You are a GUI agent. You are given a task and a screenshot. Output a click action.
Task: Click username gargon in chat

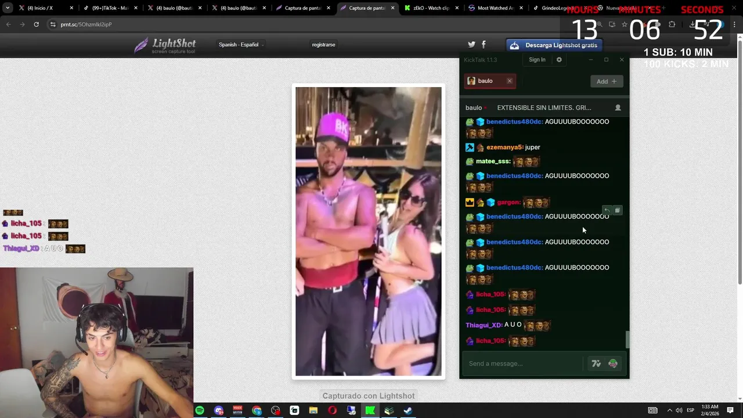(508, 203)
